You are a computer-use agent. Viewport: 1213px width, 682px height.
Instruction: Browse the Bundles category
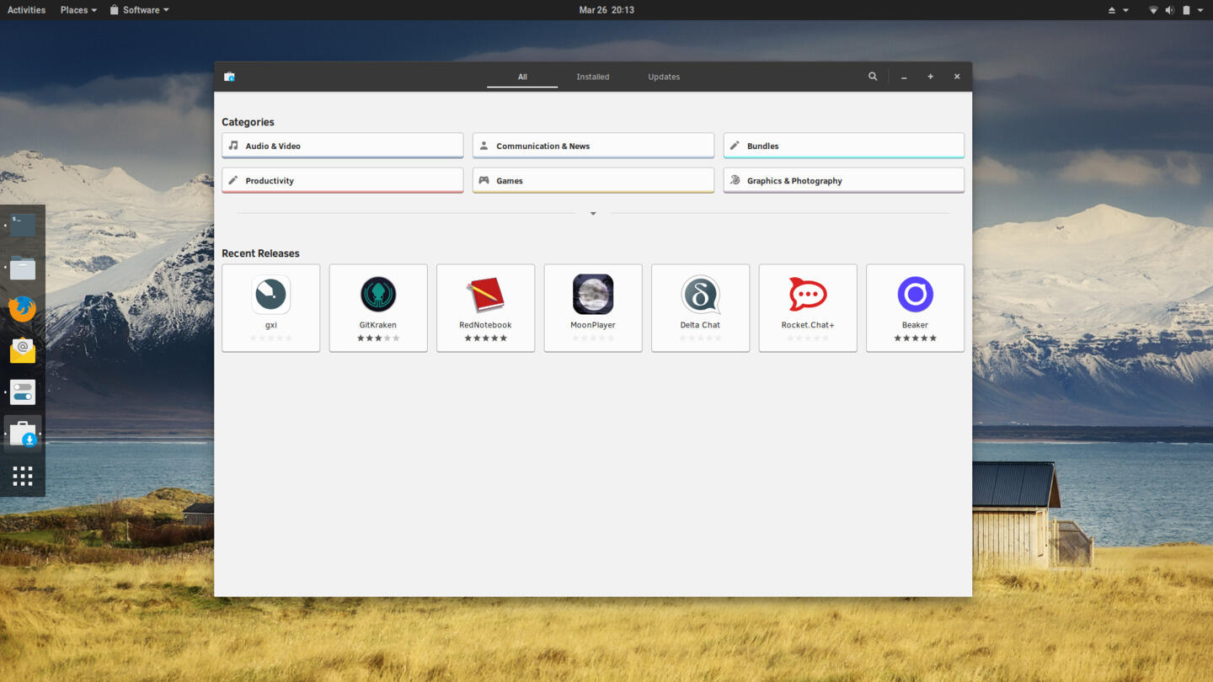pyautogui.click(x=844, y=146)
